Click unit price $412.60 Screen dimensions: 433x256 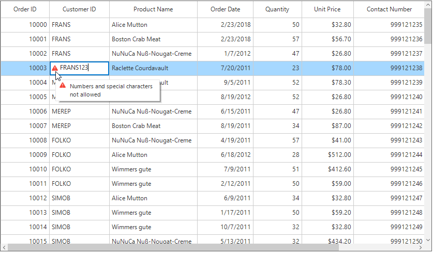click(327, 169)
